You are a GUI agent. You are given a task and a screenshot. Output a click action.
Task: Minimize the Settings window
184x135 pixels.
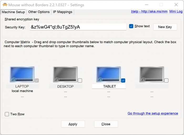point(147,5)
